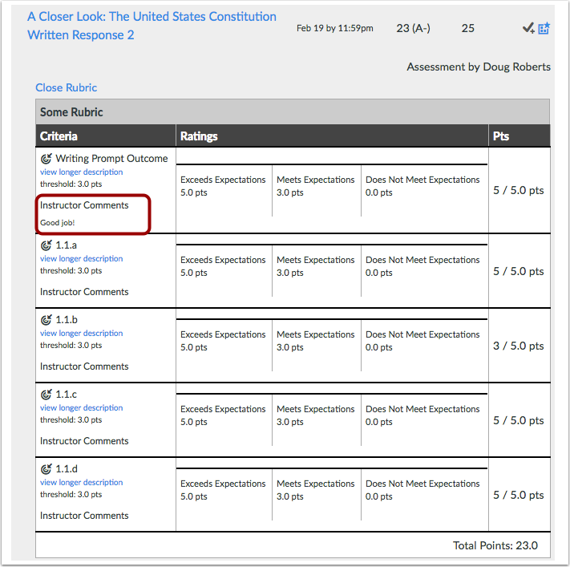Click the outcome icon beside 1.1.b
The image size is (570, 567).
[46, 320]
